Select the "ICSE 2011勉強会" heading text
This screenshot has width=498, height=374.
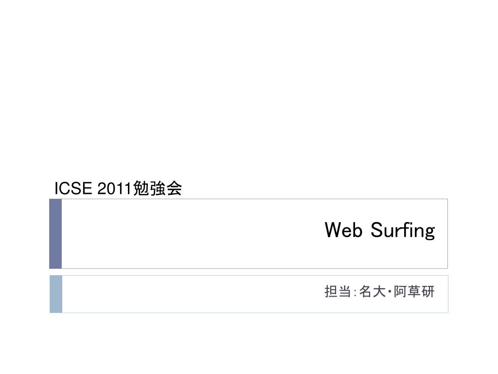tap(118, 188)
